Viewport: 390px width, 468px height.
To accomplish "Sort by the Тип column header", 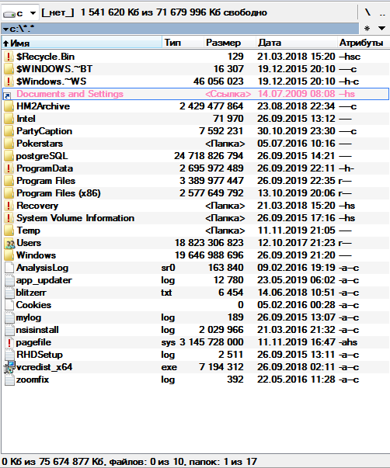I will 183,43.
